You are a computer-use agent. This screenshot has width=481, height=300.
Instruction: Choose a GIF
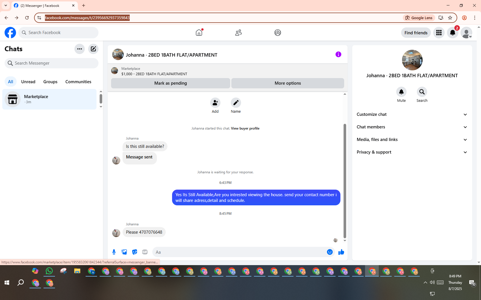[x=145, y=252]
